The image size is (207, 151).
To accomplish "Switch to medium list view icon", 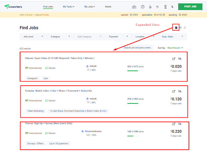I will pyautogui.click(x=180, y=27).
